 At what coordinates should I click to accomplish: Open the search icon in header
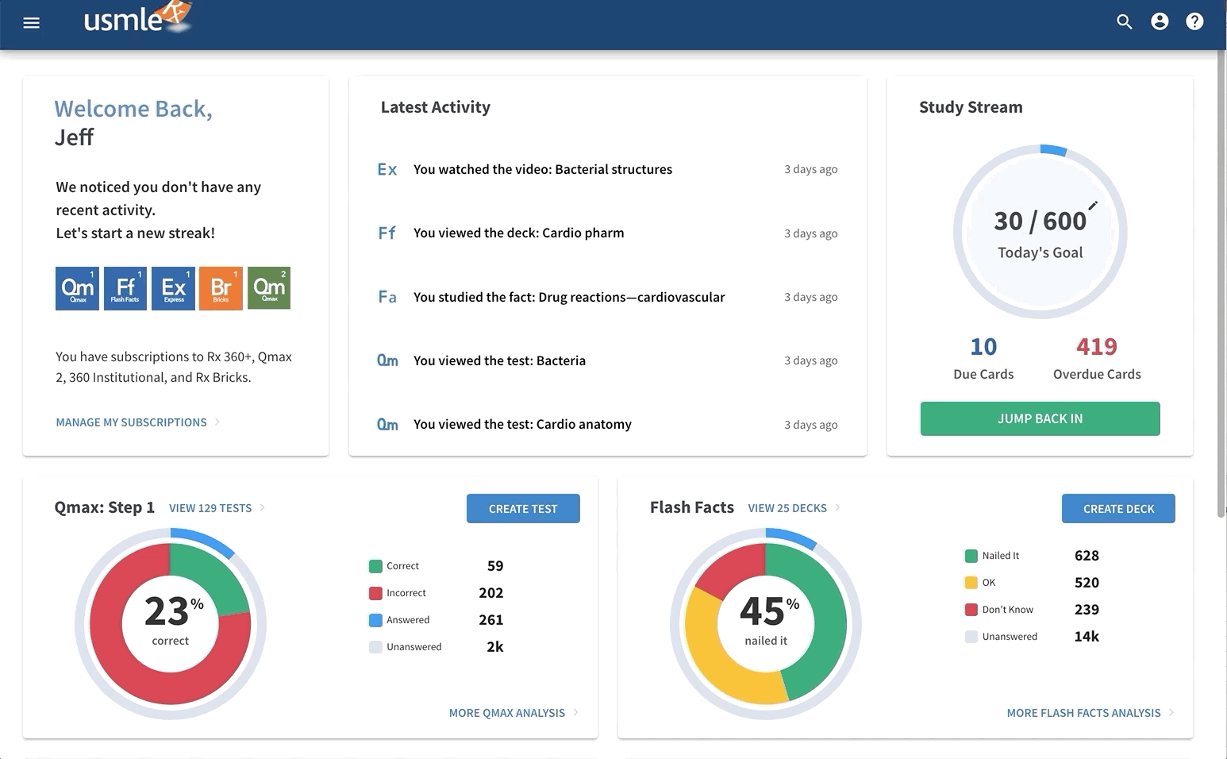click(1124, 22)
